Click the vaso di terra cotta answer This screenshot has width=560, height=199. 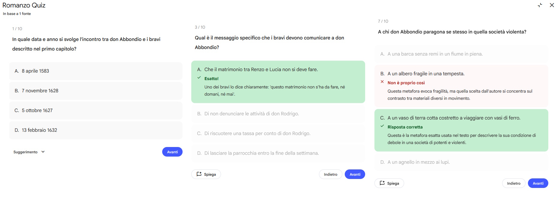coord(461,130)
